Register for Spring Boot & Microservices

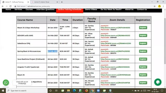143,51
